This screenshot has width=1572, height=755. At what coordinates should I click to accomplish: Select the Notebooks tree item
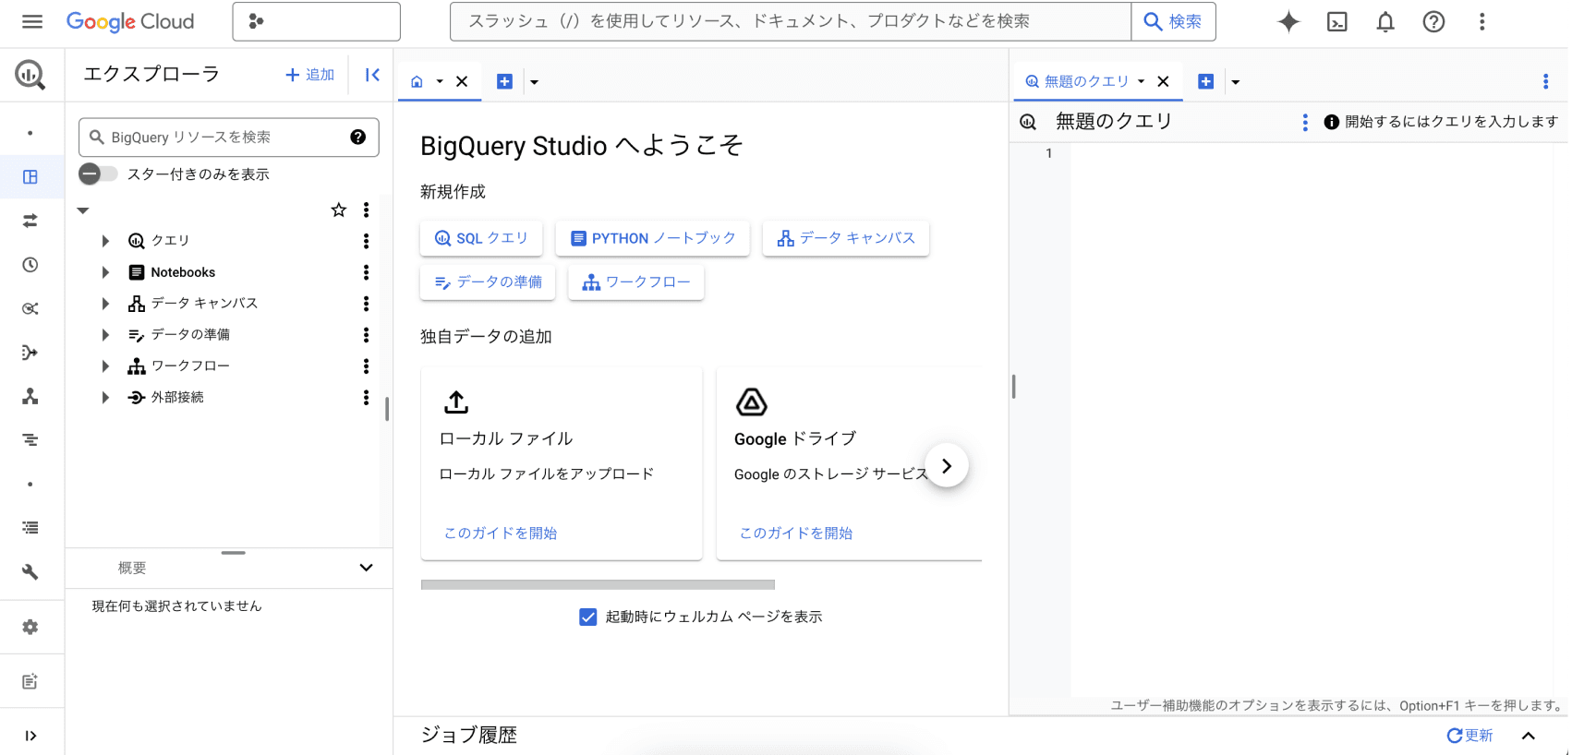[x=183, y=272]
